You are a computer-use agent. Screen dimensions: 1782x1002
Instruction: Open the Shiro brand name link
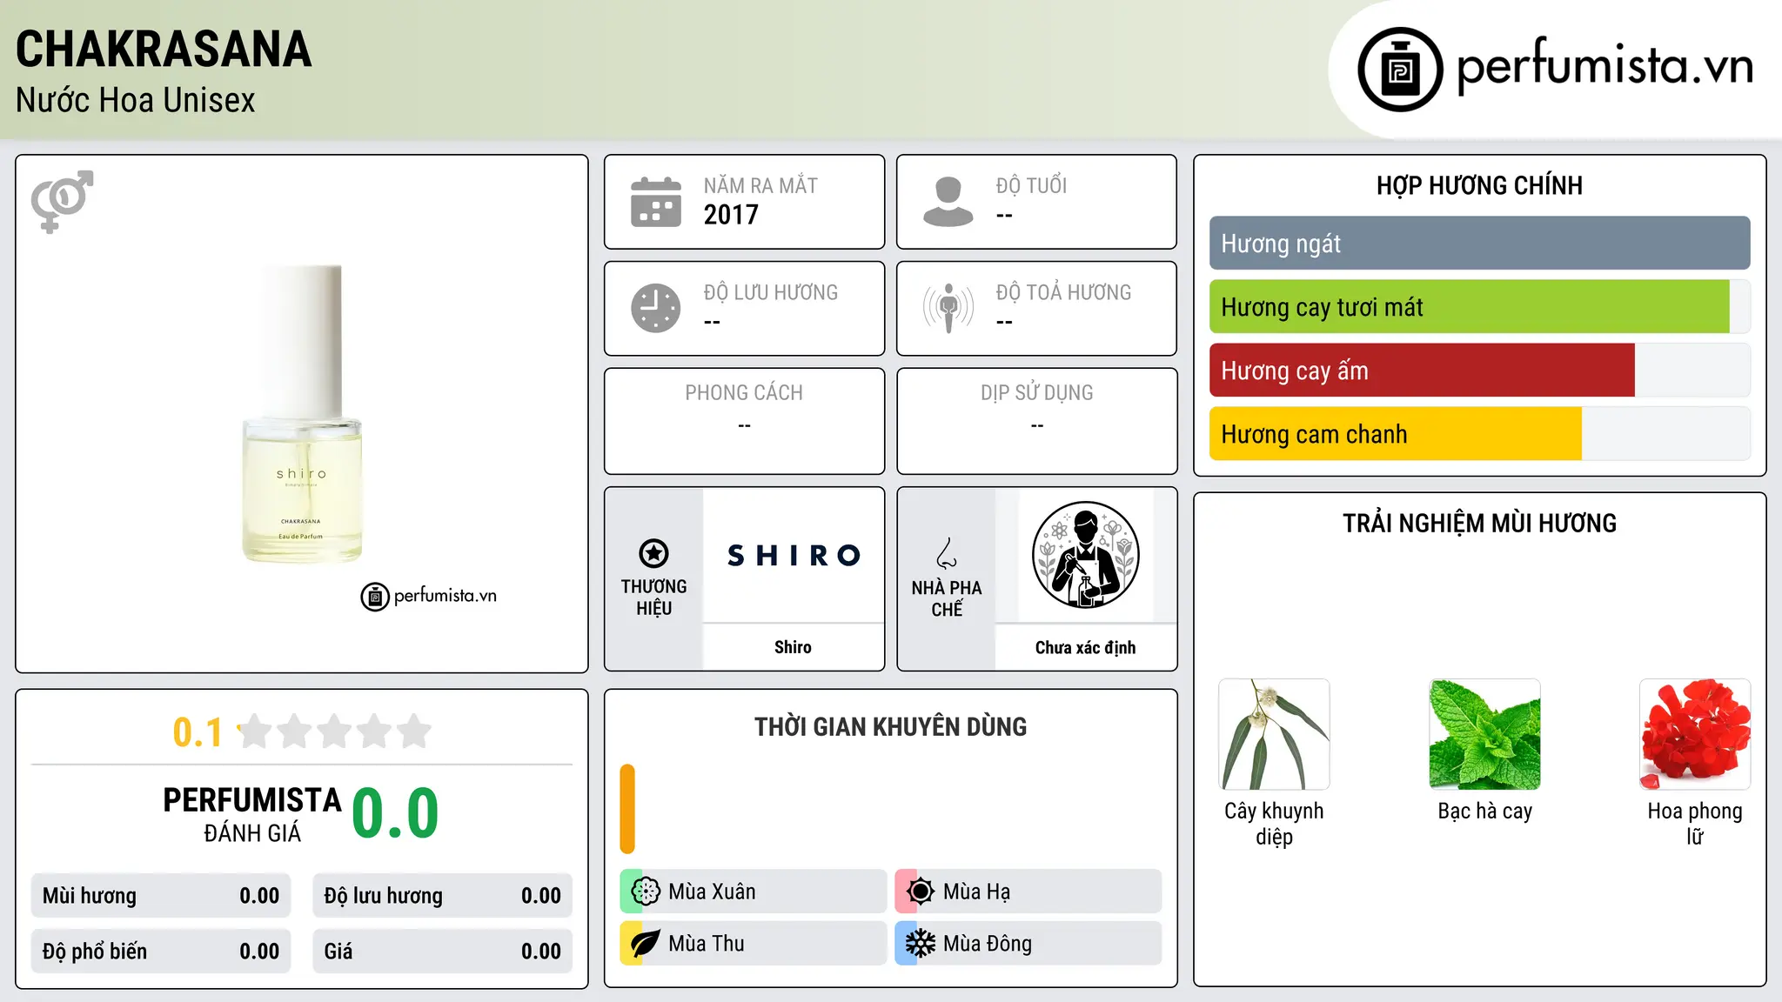tap(793, 647)
